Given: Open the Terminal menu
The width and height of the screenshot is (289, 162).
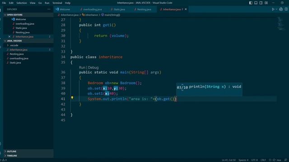Looking at the screenshot, I should [x=57, y=3].
